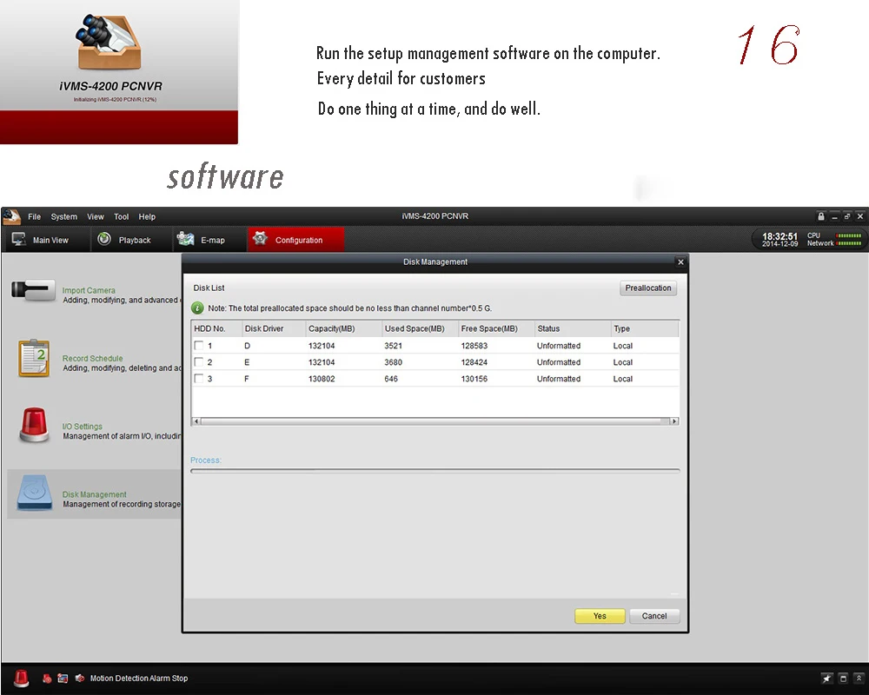Click the lock icon in title bar

[821, 216]
